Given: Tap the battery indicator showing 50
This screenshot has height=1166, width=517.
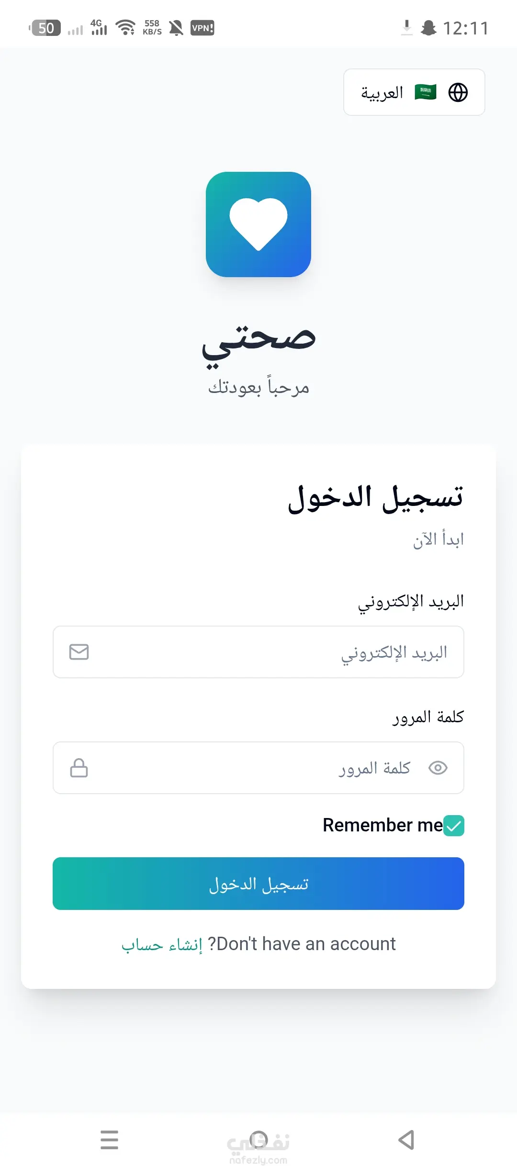Looking at the screenshot, I should pos(45,28).
